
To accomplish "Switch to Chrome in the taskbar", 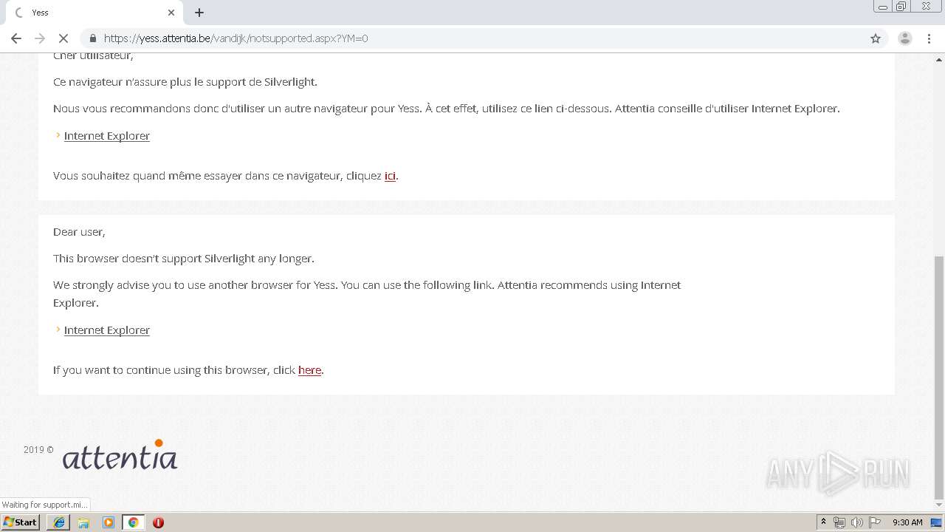I will pyautogui.click(x=133, y=522).
